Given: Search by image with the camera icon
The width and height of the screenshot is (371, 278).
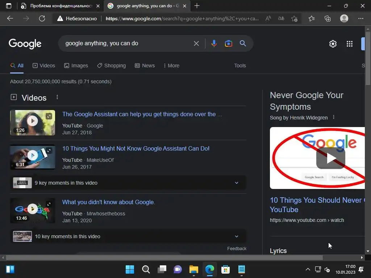Looking at the screenshot, I should click(x=228, y=43).
